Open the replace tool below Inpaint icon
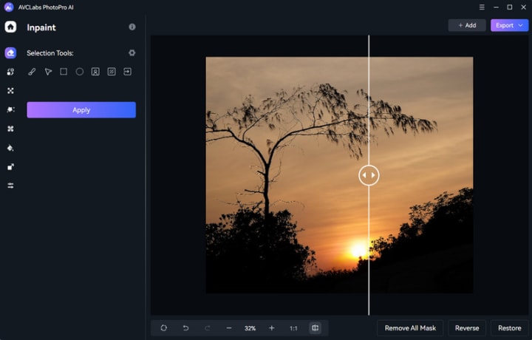Viewport: 532px width, 340px height. coord(10,72)
